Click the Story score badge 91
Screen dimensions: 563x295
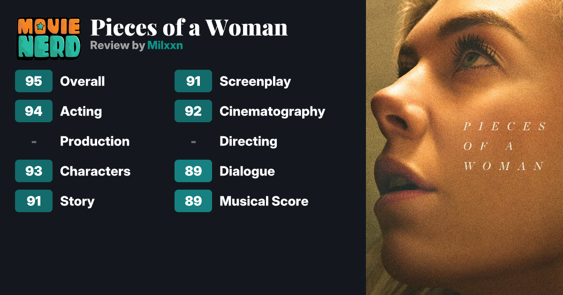[34, 201]
